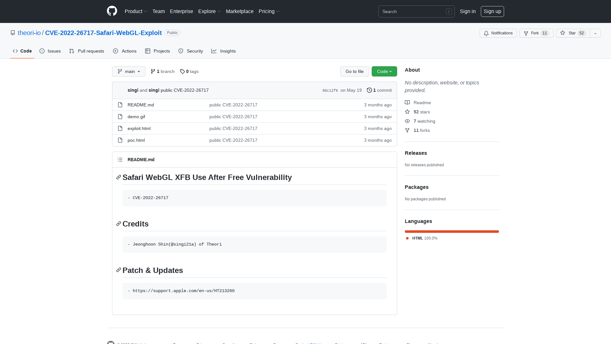
Task: Expand the Pricing dropdown menu
Action: 269,11
